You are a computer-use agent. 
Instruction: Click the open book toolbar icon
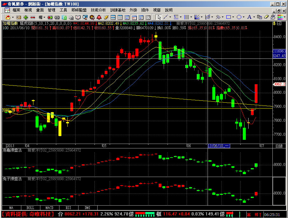pos(78,17)
